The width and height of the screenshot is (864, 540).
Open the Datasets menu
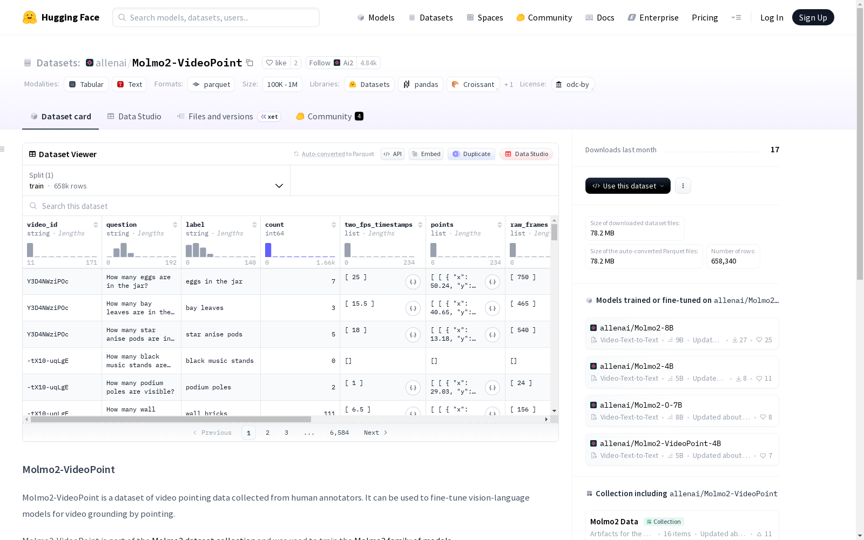(x=430, y=17)
